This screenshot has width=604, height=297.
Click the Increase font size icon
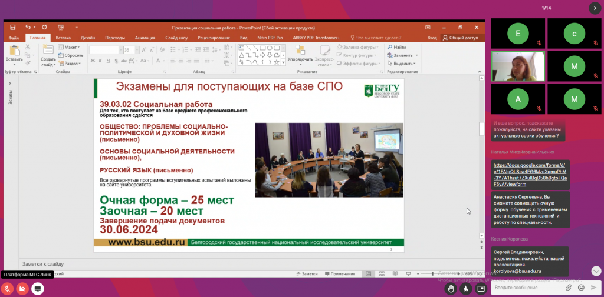[144, 50]
